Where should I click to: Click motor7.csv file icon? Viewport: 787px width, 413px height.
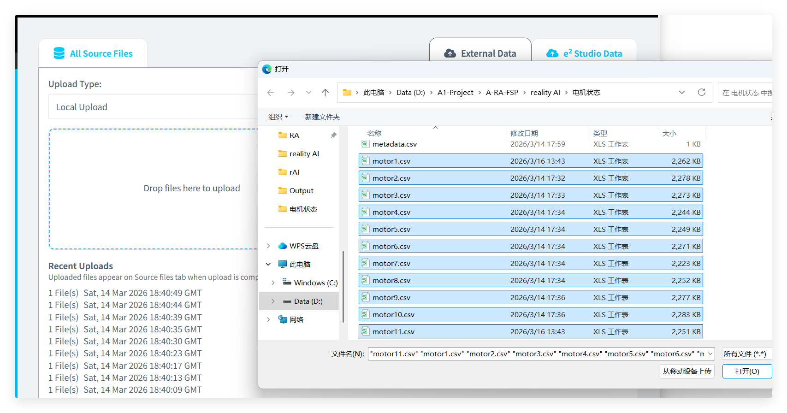tap(365, 263)
